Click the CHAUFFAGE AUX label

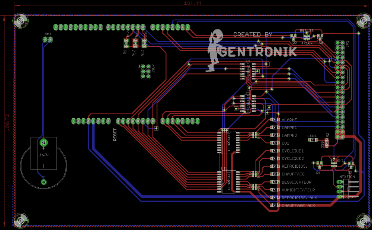tap(298, 206)
